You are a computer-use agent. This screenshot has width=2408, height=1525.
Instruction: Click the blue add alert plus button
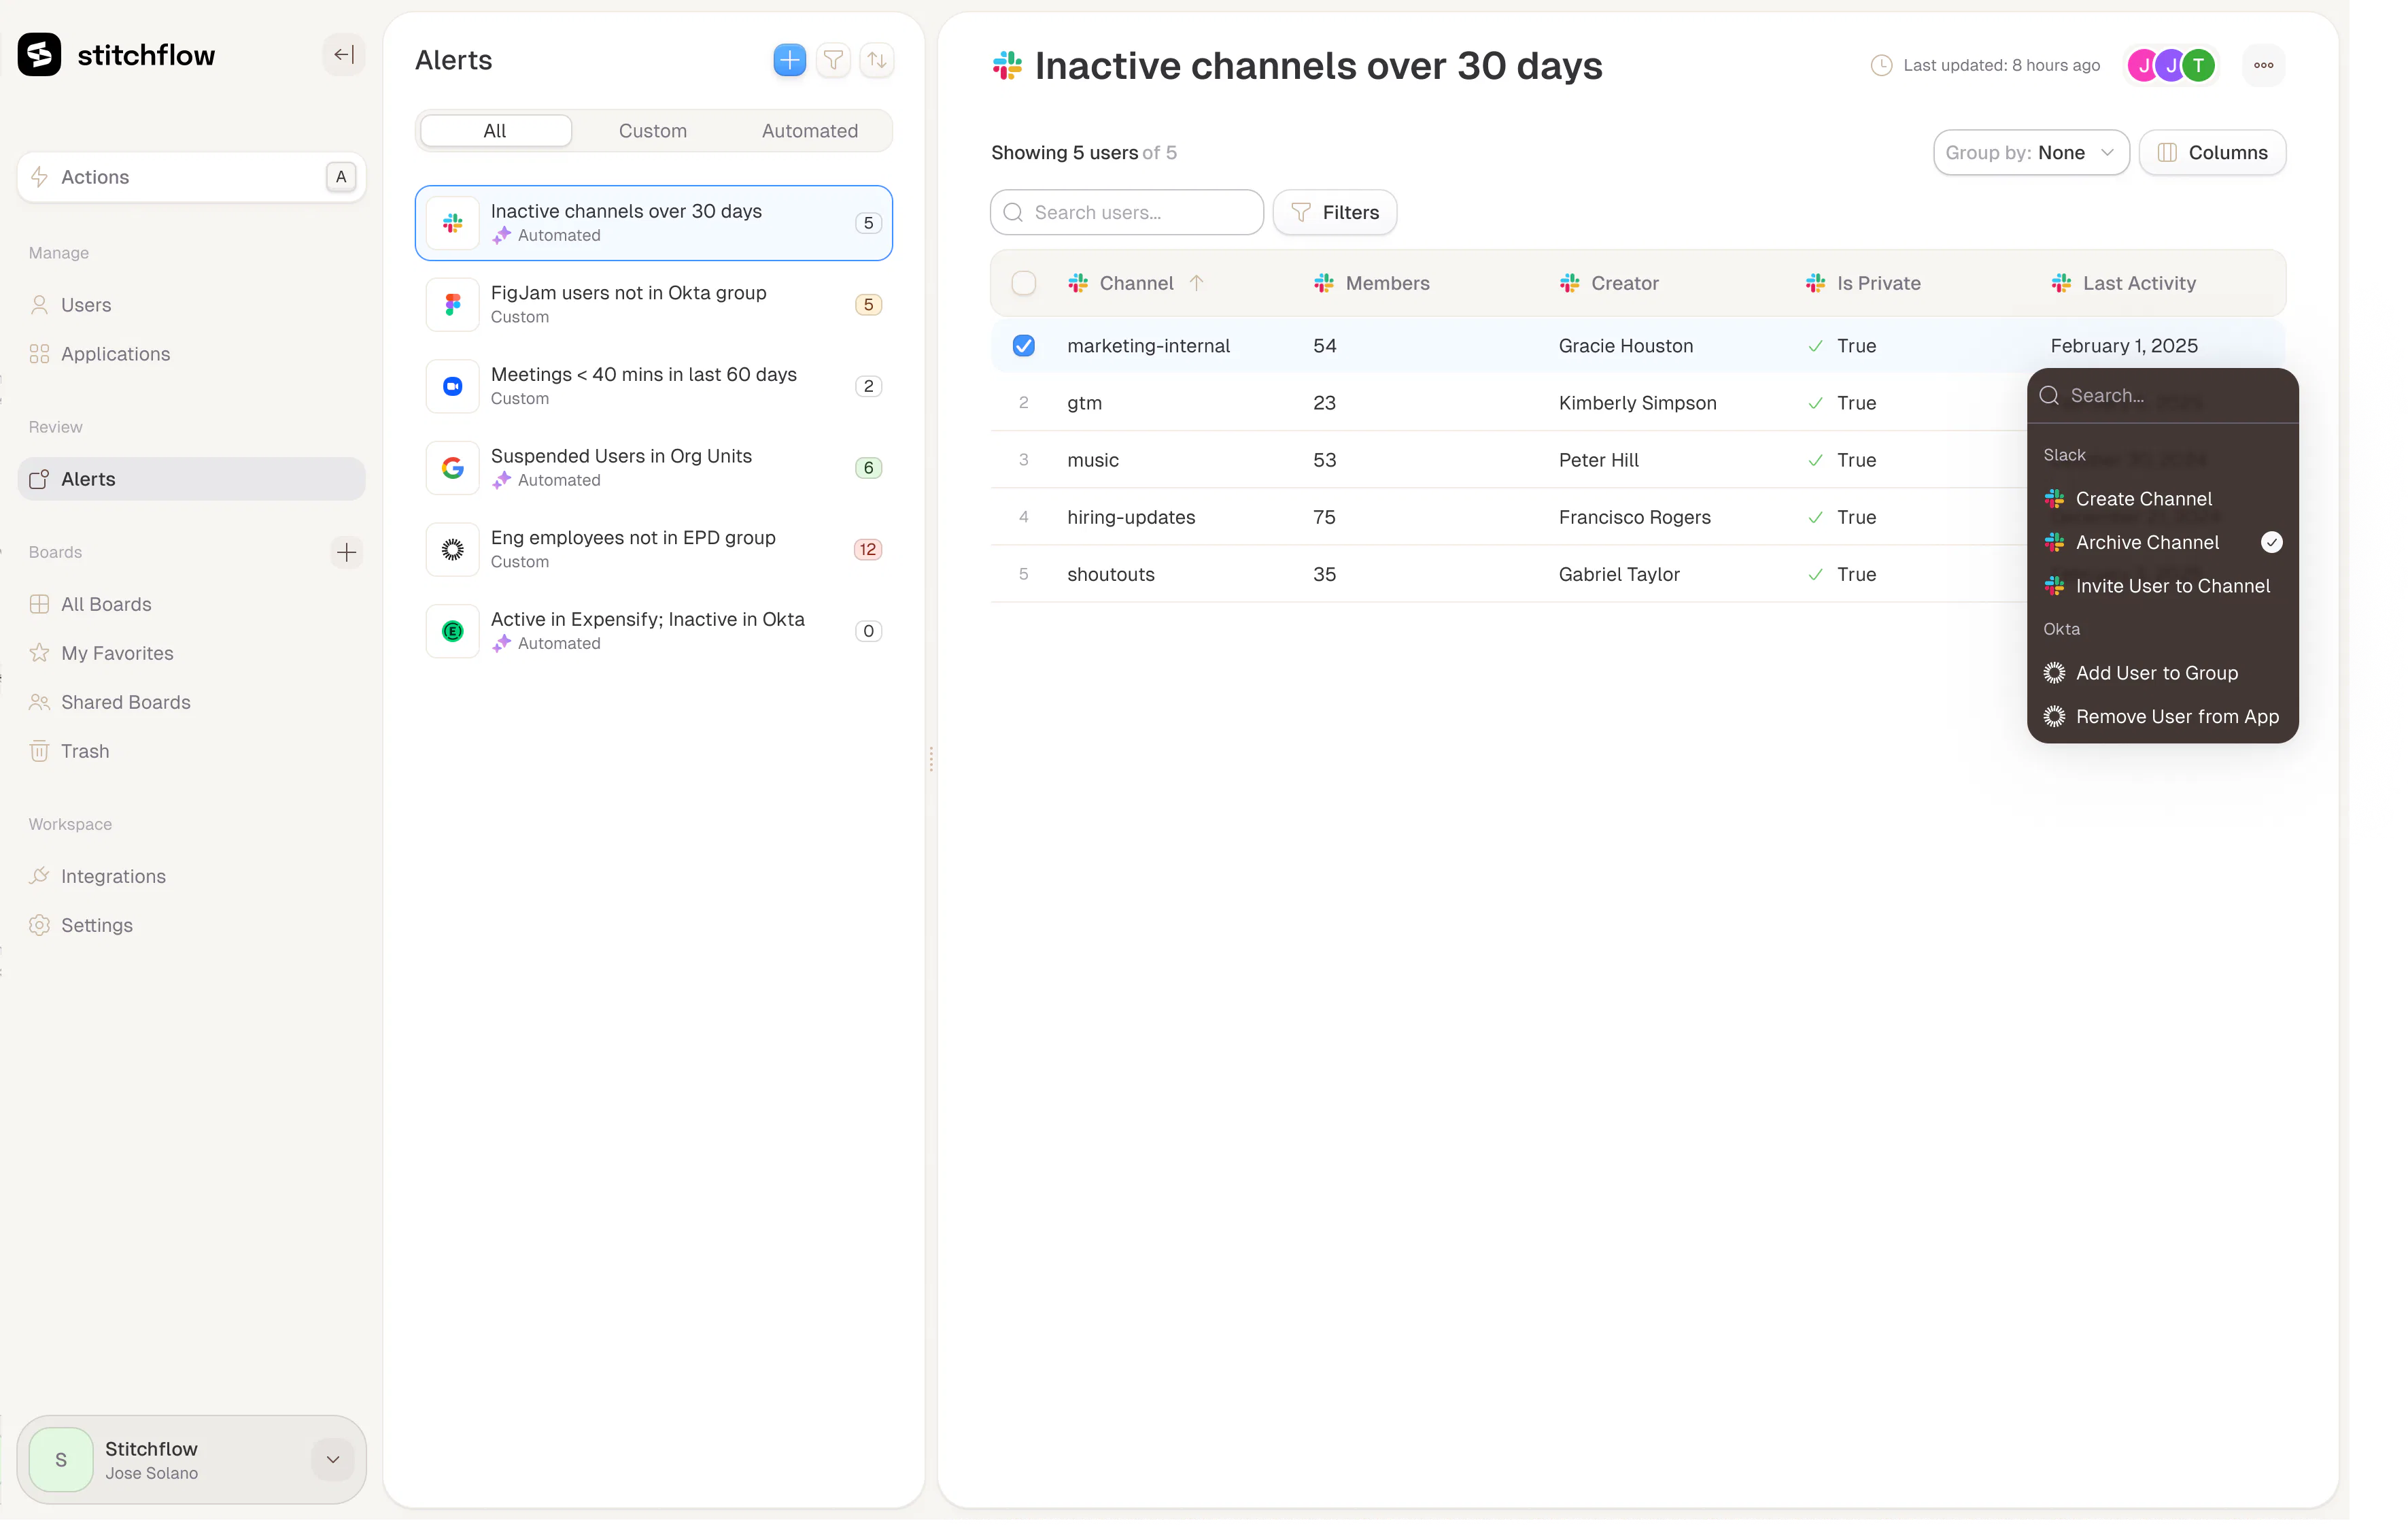click(x=790, y=60)
